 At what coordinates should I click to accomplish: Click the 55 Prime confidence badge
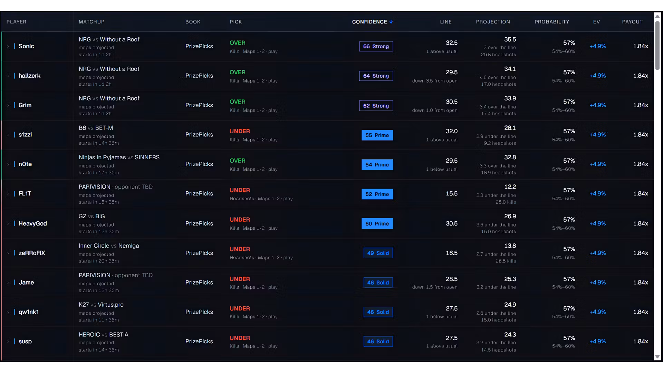(x=377, y=135)
